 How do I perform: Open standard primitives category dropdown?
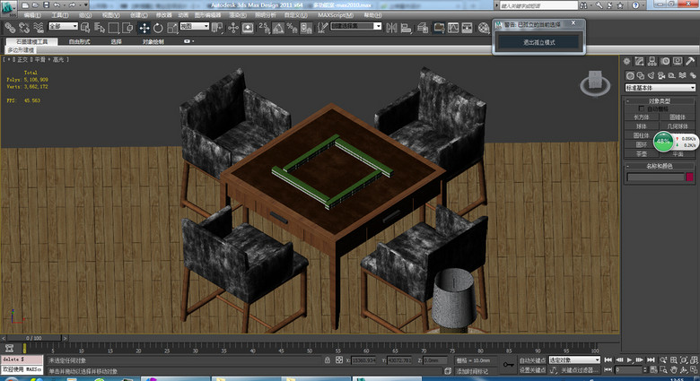(661, 88)
